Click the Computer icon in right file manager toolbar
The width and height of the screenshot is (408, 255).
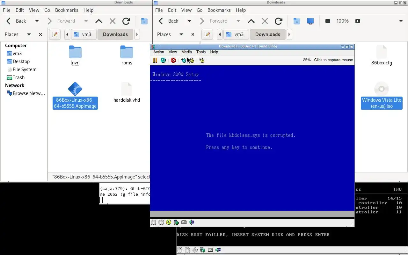(310, 21)
